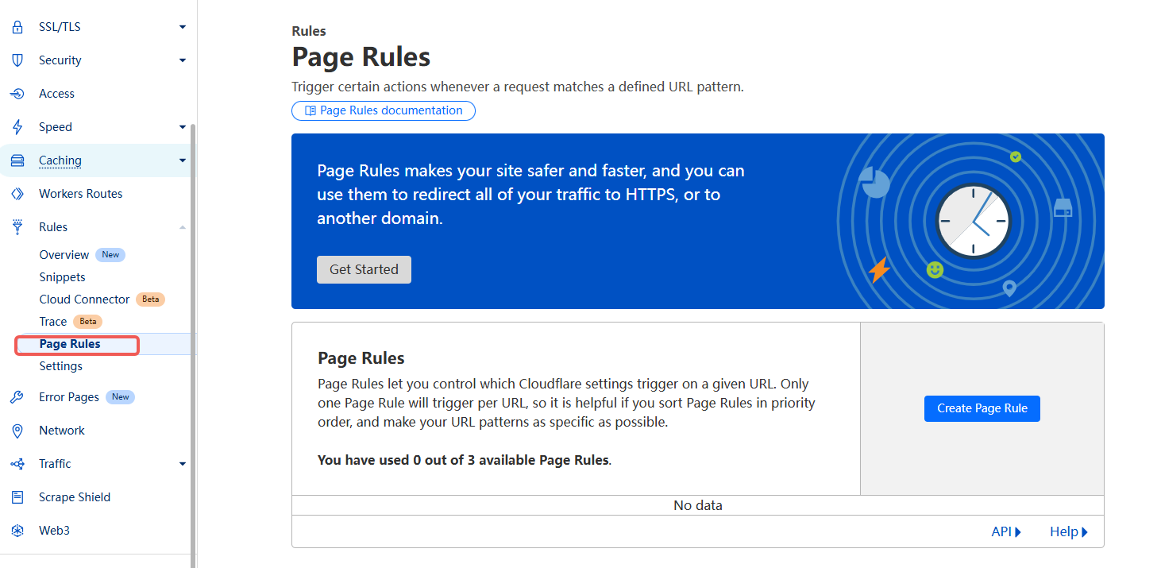Expand the Caching menu arrow
The height and width of the screenshot is (568, 1161).
pos(183,160)
